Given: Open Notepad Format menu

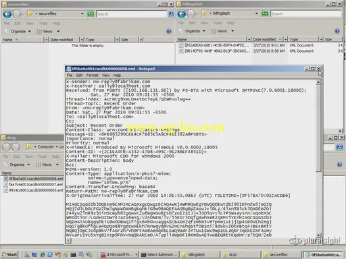Looking at the screenshot, I should pyautogui.click(x=93, y=75).
